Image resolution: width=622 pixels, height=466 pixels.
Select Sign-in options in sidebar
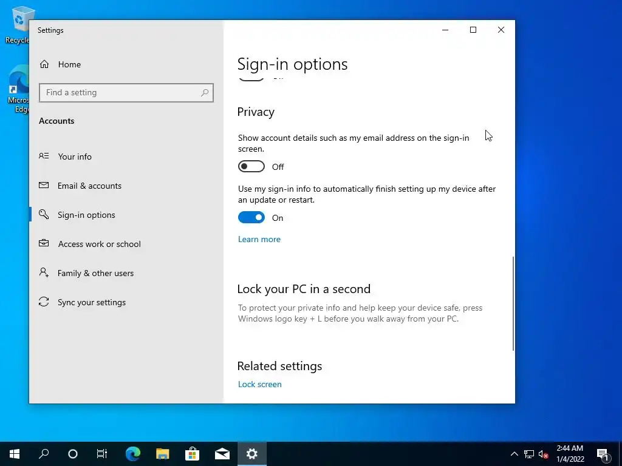(126, 215)
